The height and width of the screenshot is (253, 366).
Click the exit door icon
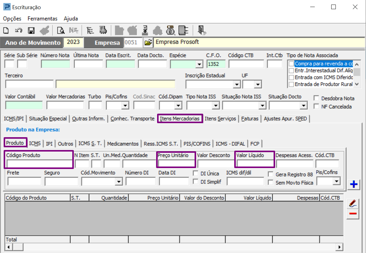[x=201, y=30]
